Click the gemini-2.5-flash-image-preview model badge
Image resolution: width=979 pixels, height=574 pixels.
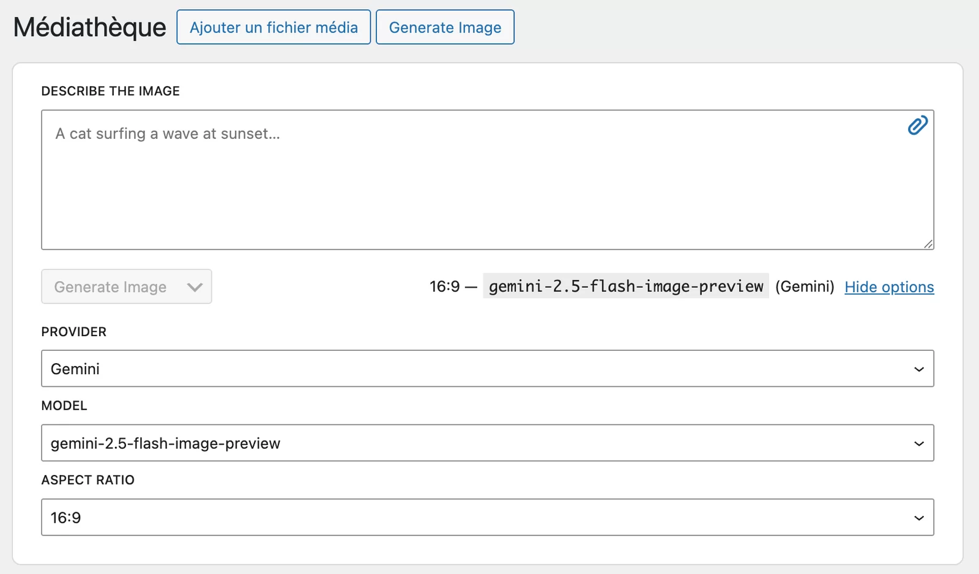625,285
